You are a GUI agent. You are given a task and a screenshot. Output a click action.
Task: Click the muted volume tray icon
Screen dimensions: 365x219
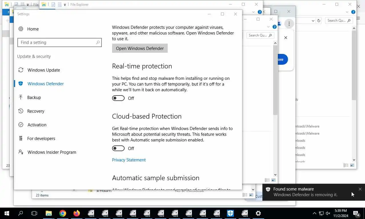[328, 213]
